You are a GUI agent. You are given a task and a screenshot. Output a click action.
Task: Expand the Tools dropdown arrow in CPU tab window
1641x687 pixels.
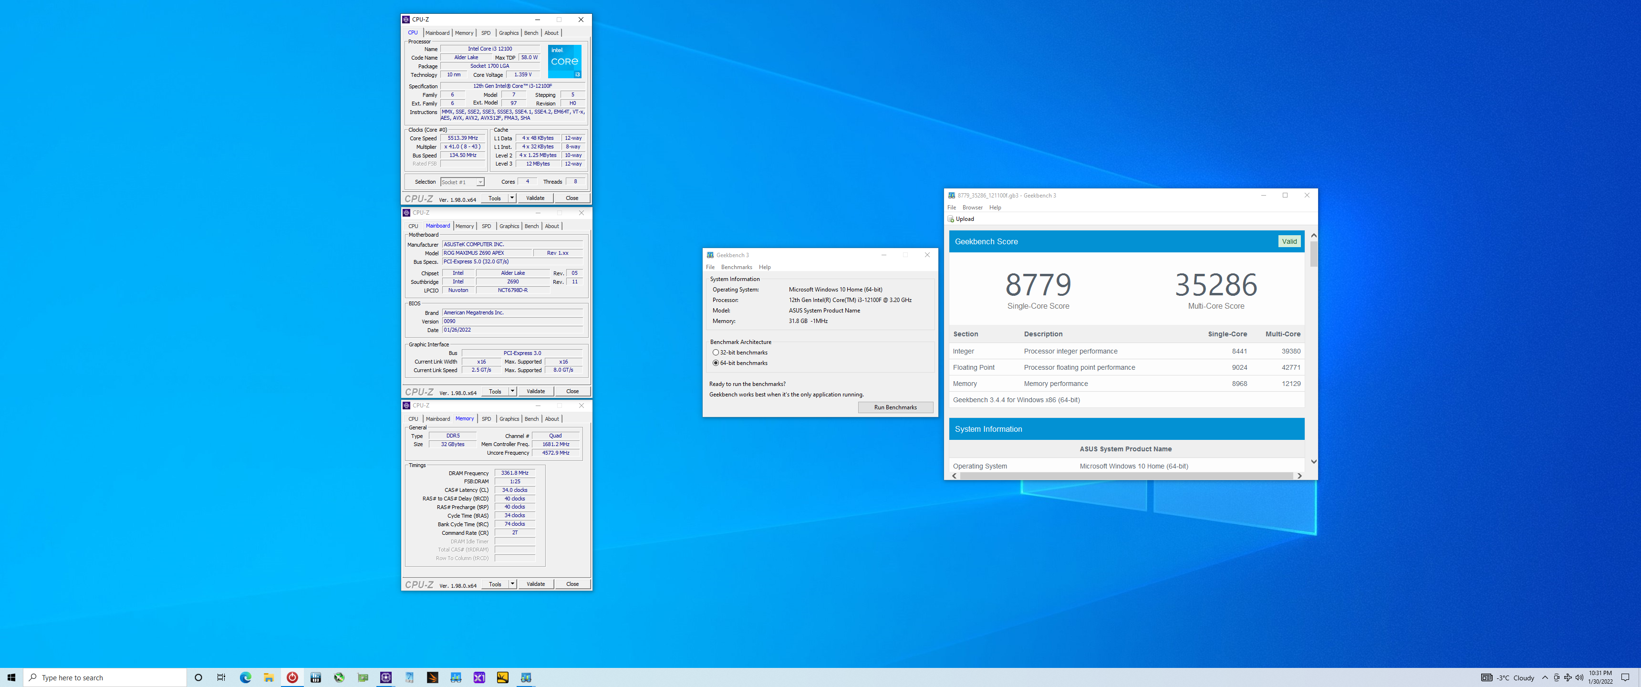tap(511, 198)
